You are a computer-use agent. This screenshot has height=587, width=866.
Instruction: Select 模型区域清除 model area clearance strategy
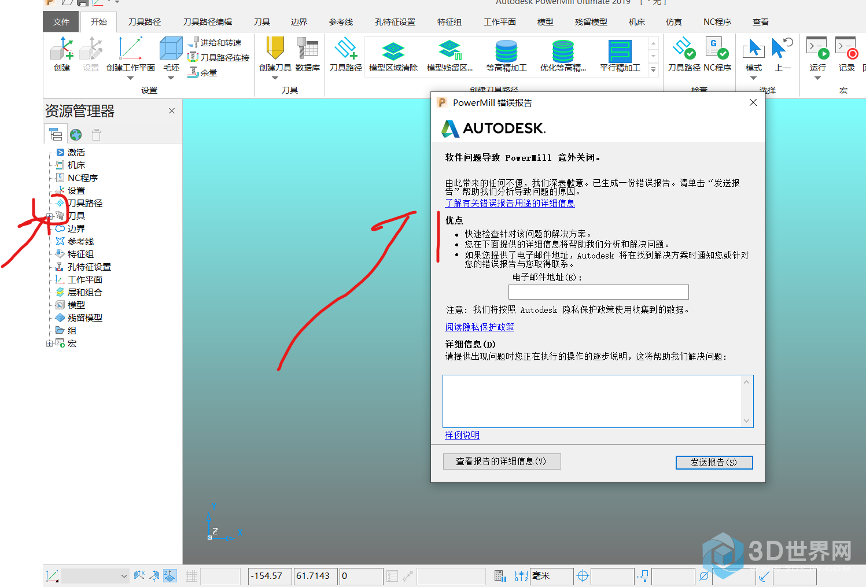393,57
